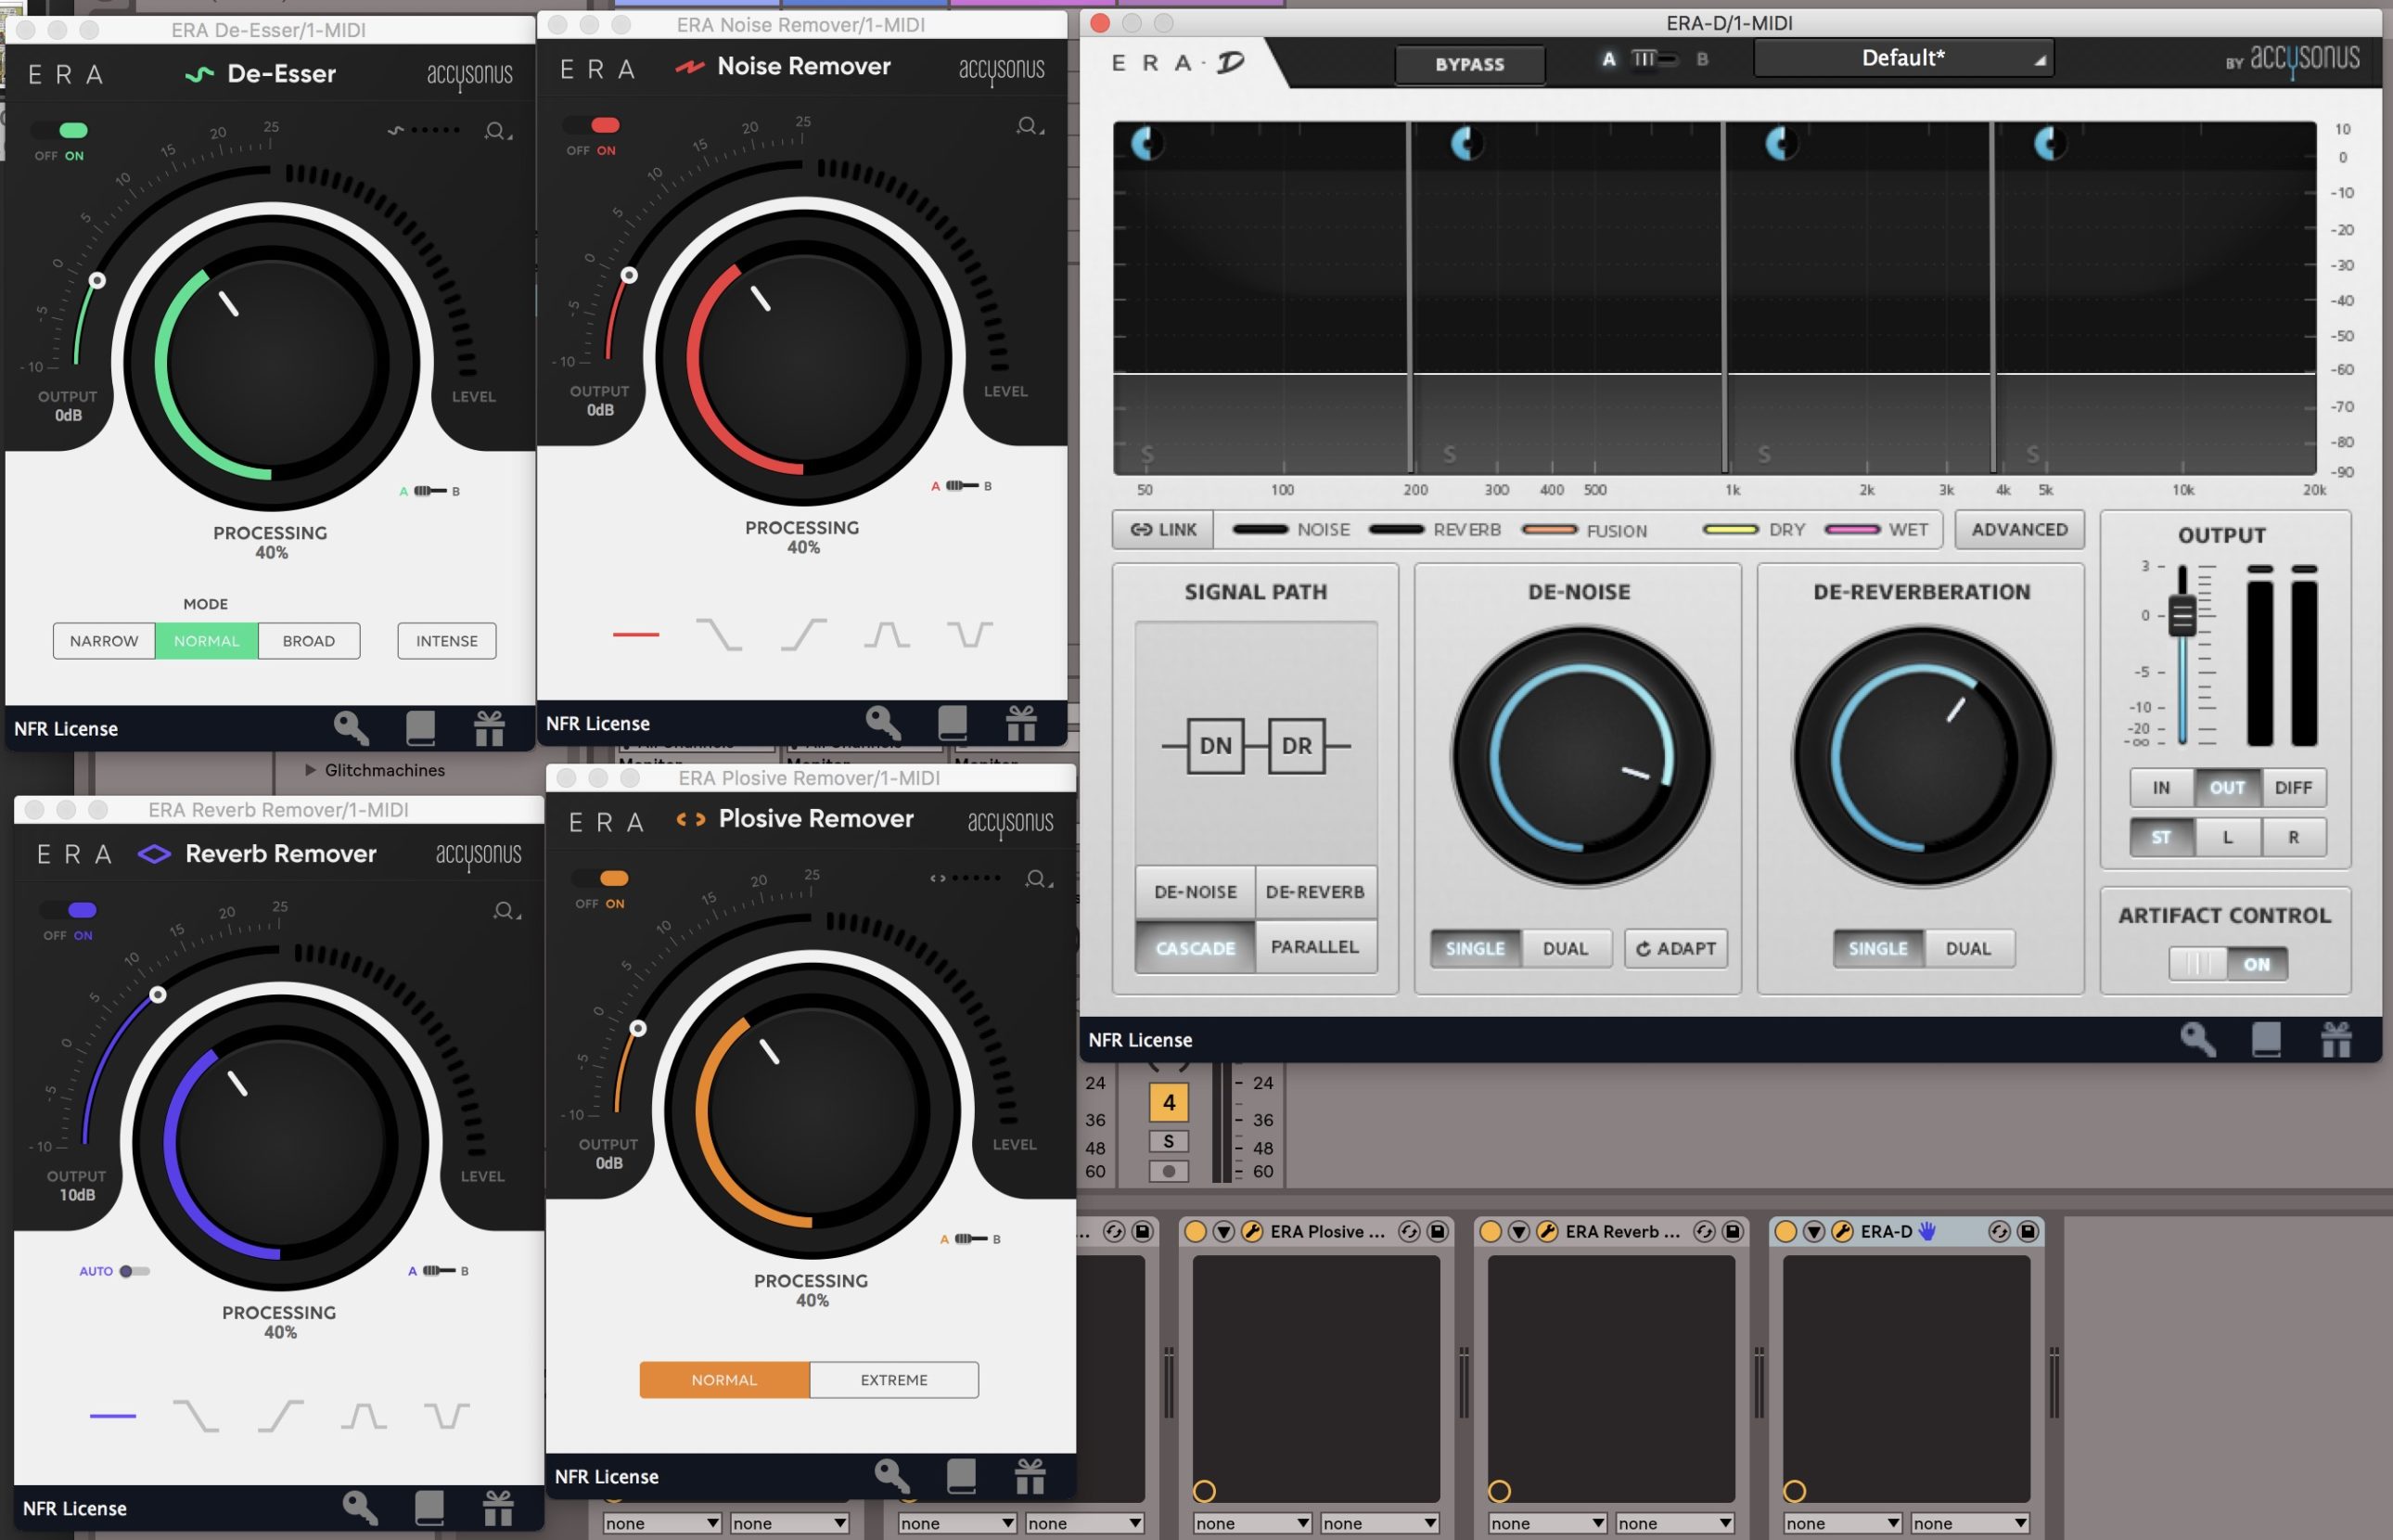Select the PARALLEL signal path option
This screenshot has width=2393, height=1540.
coord(1312,947)
